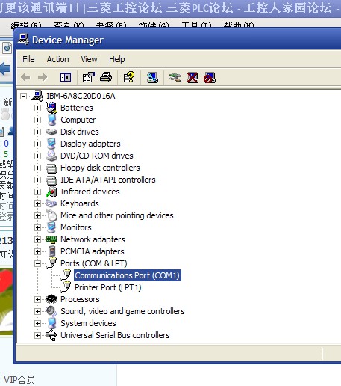Click the Update Driver toolbar icon
Screen dimensions: 341x386
[175, 77]
